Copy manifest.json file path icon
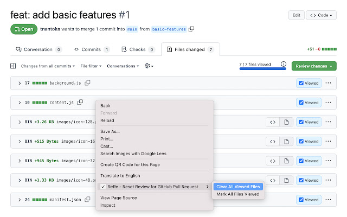The height and width of the screenshot is (217, 347). click(88, 199)
